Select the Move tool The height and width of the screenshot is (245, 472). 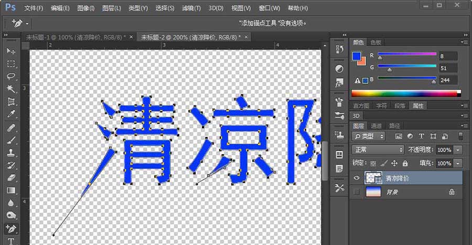point(11,51)
